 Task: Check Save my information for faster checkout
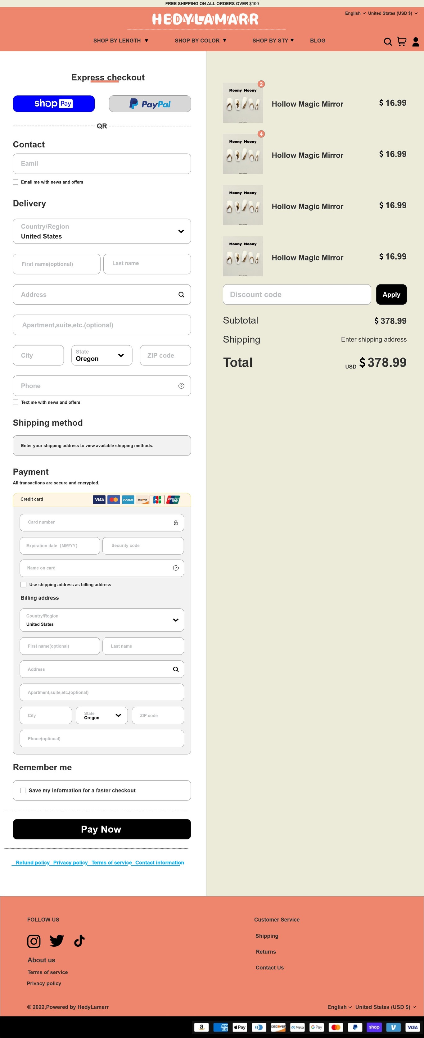pos(23,791)
